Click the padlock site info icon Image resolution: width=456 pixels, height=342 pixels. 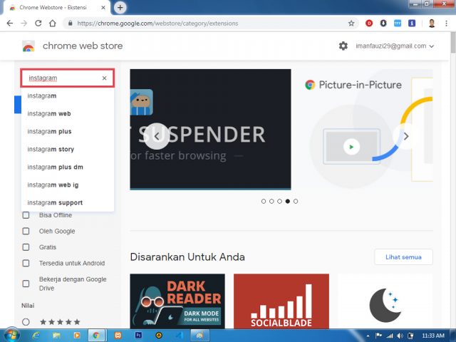(x=70, y=24)
